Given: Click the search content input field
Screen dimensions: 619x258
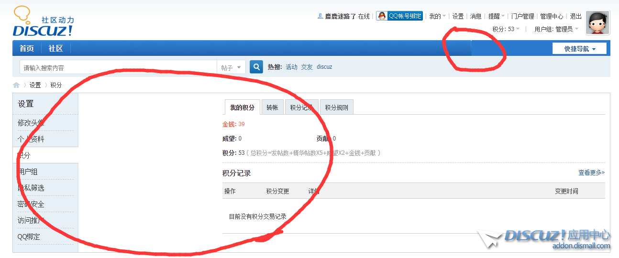Looking at the screenshot, I should click(118, 67).
